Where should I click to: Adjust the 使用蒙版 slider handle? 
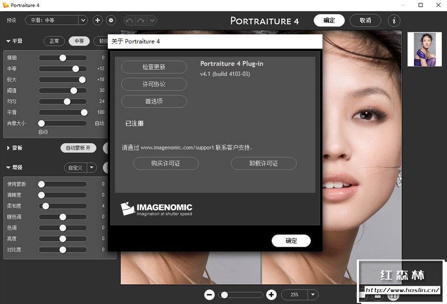(42, 184)
